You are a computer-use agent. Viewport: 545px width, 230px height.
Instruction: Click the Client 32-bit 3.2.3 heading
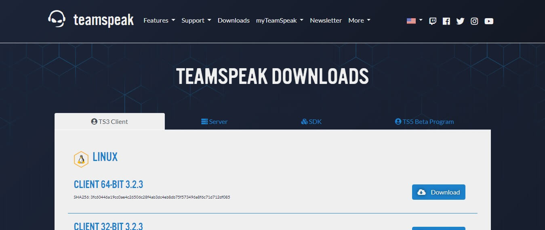coord(108,226)
